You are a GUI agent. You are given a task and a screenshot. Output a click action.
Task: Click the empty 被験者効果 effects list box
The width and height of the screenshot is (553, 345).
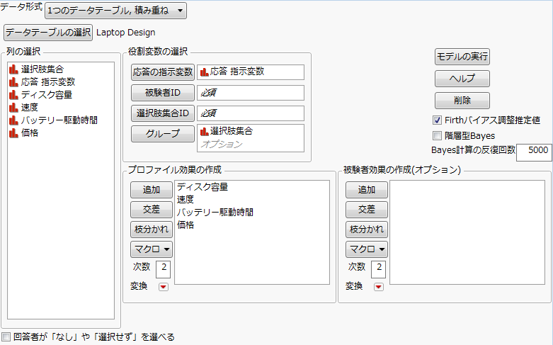467,232
